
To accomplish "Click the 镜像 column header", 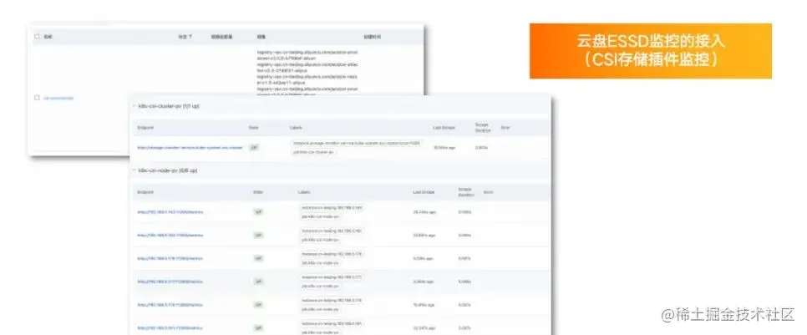I will 261,37.
